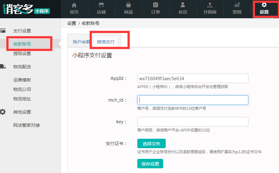Open the 商品 products bag icon
The height and width of the screenshot is (173, 279).
point(128,5)
